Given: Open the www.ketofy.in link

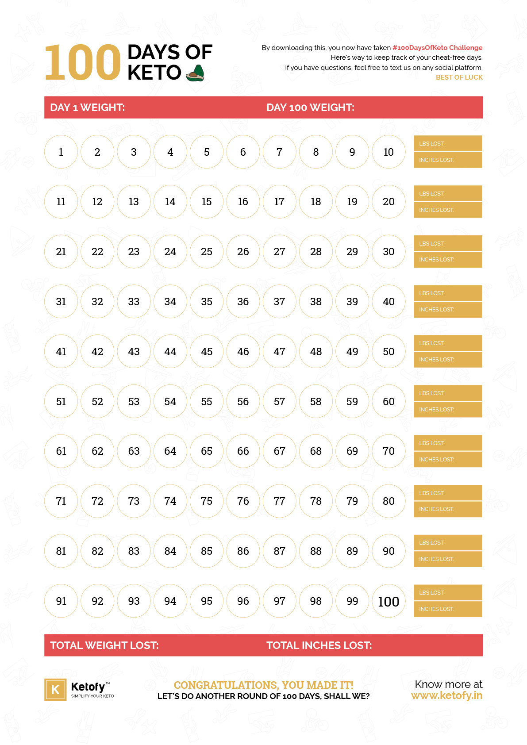Looking at the screenshot, I should coord(447,695).
